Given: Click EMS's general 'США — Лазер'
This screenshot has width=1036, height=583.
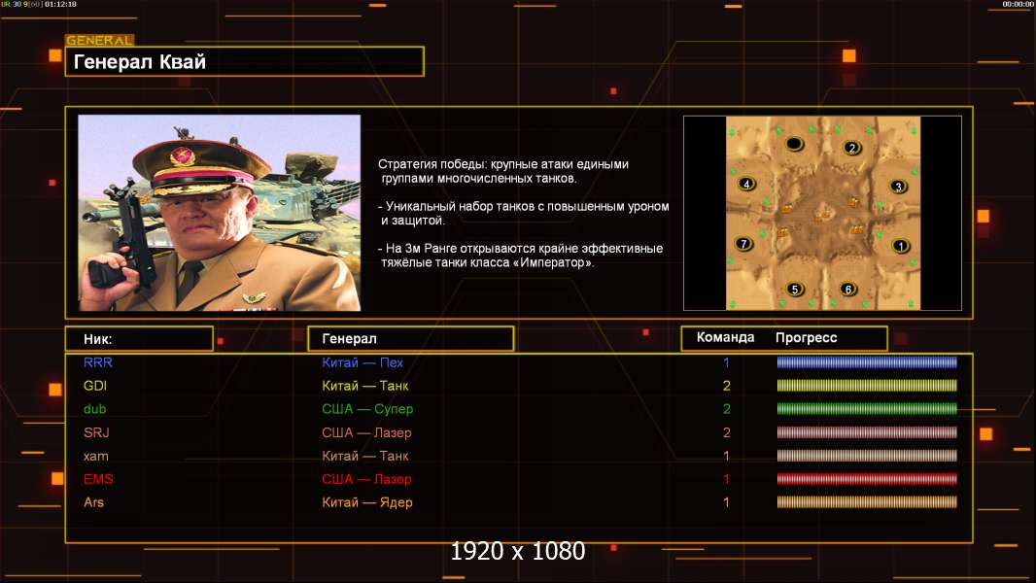Looking at the screenshot, I should pos(366,479).
